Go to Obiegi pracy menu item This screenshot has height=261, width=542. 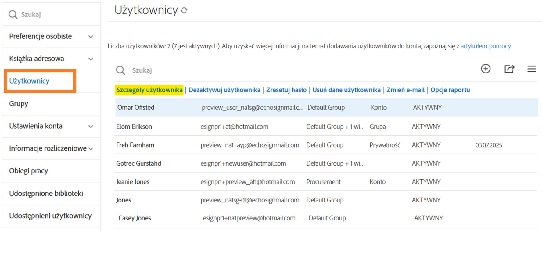pyautogui.click(x=29, y=171)
